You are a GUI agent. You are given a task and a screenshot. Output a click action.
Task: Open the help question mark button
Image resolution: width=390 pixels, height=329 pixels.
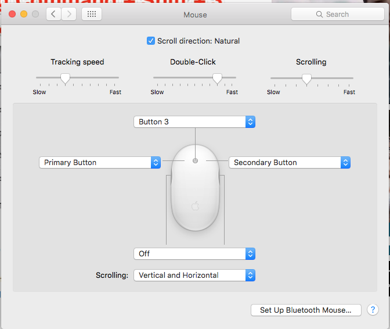(x=373, y=310)
